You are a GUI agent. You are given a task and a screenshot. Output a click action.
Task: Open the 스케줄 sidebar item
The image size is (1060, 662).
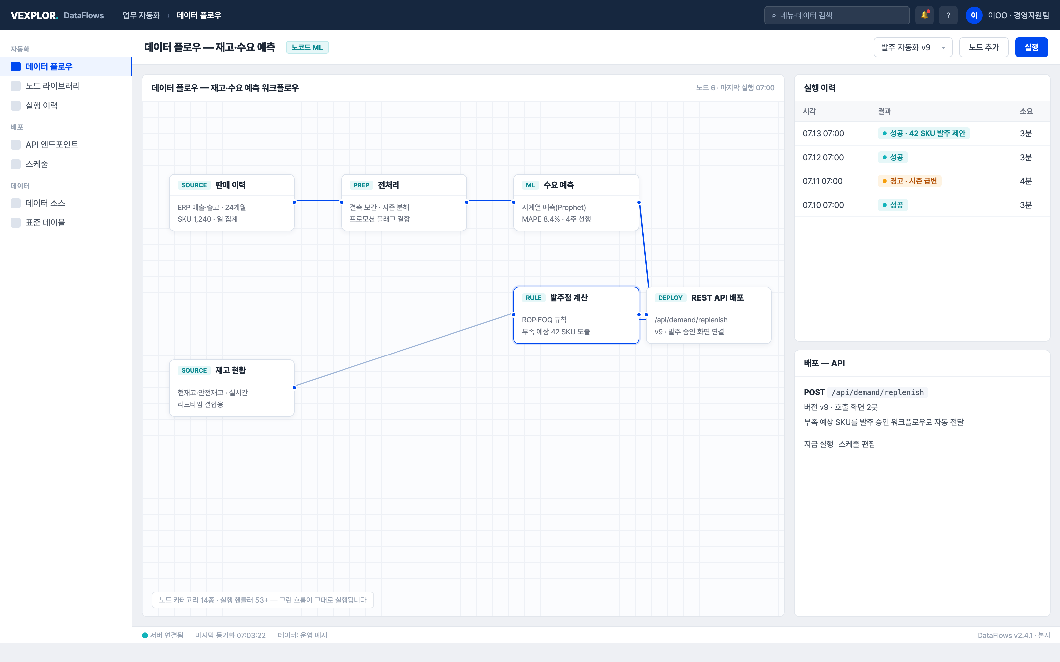point(66,164)
